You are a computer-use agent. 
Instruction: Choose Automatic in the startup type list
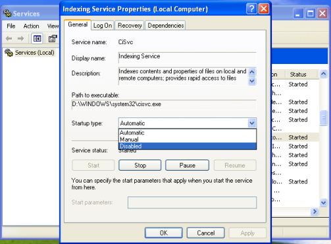(188, 133)
